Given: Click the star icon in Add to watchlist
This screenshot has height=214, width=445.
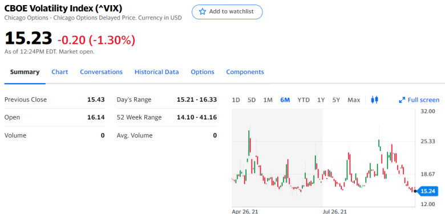Looking at the screenshot, I should [x=203, y=11].
